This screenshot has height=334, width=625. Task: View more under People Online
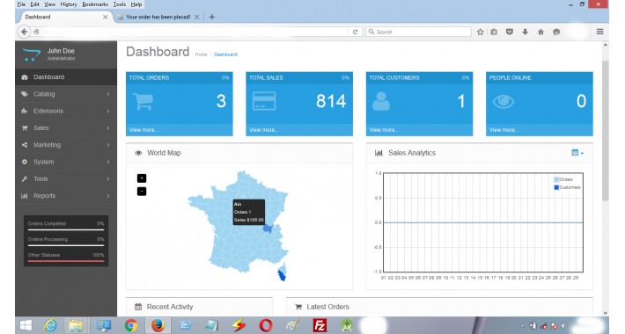(x=504, y=130)
